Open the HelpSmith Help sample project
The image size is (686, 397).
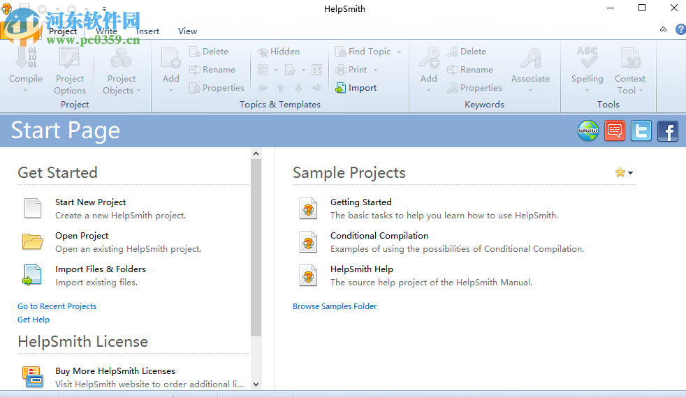pos(362,269)
